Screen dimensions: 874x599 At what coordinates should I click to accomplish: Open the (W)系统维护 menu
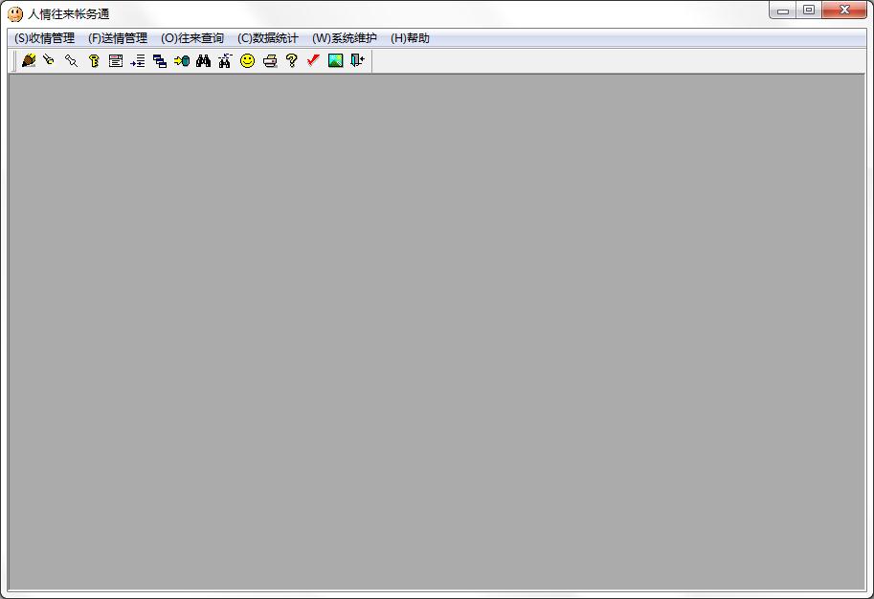pos(345,38)
